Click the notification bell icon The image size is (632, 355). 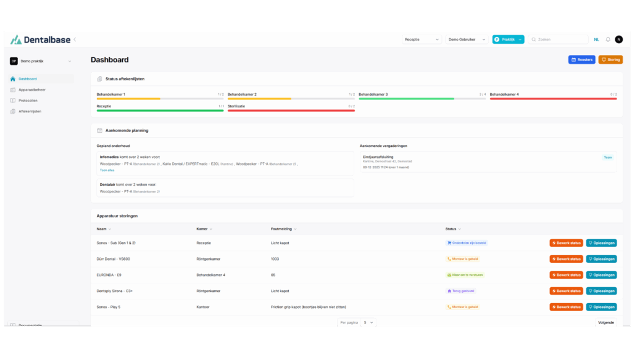(607, 40)
